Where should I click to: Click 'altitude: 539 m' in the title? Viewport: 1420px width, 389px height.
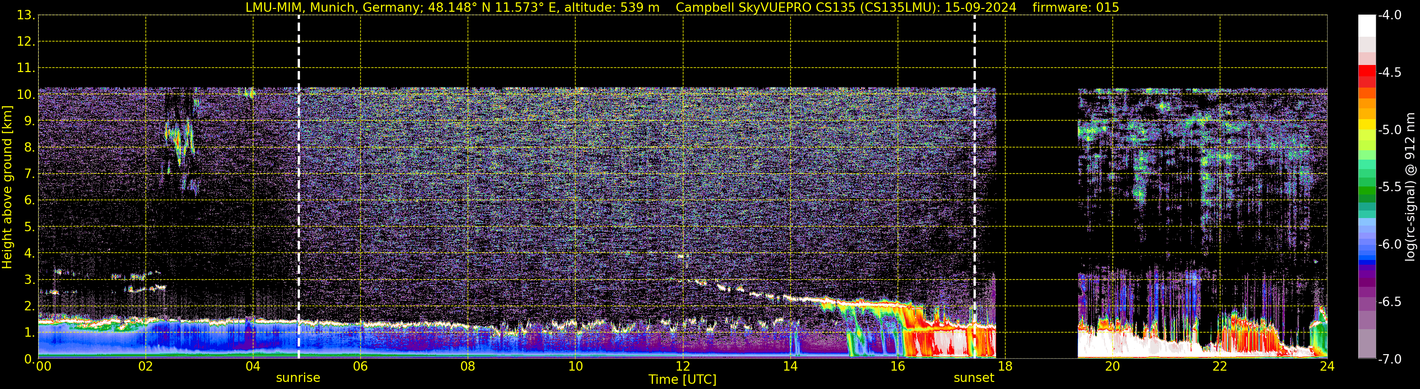pos(612,8)
